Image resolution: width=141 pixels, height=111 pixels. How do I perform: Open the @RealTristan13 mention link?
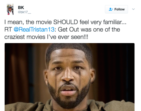[34, 29]
